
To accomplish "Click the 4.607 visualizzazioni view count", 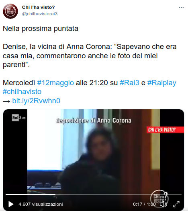I will [41, 204].
